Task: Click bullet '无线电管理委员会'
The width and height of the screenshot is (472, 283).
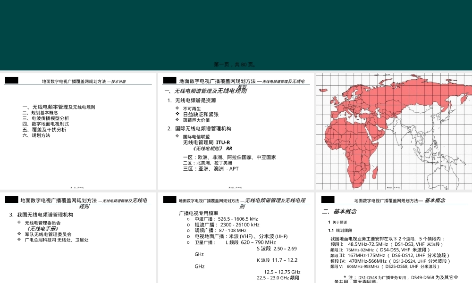Action: click(x=43, y=223)
